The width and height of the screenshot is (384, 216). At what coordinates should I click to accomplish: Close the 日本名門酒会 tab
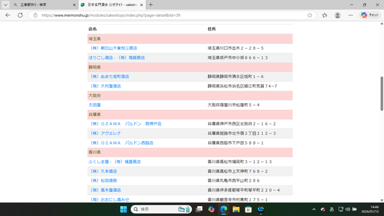(142, 5)
